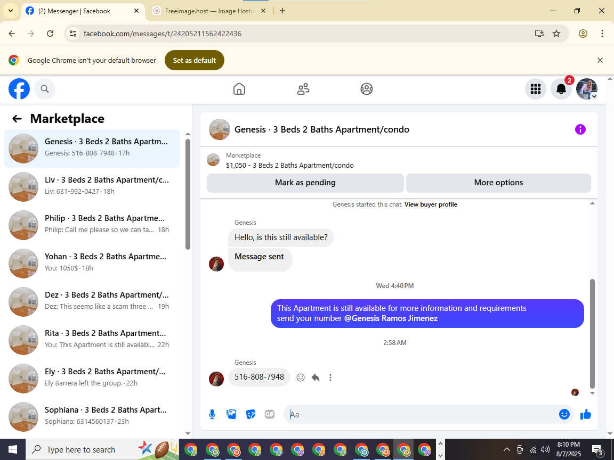The width and height of the screenshot is (614, 460).
Task: Open the Windows Start menu
Action: pyautogui.click(x=13, y=449)
